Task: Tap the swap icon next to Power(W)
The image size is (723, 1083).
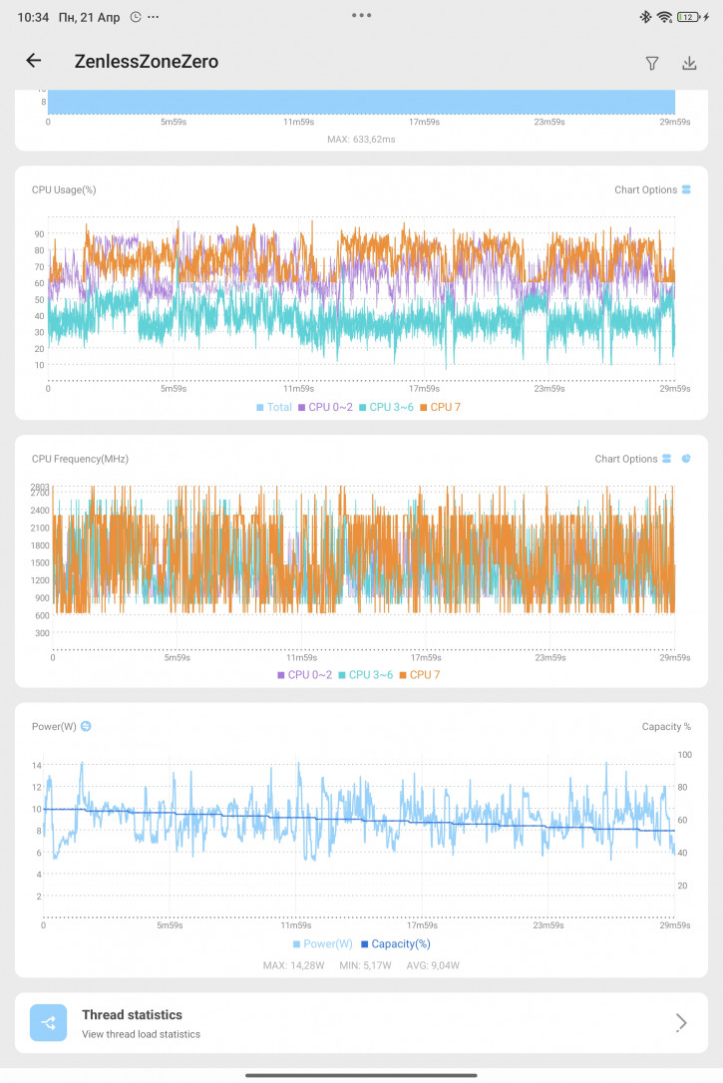Action: [86, 726]
